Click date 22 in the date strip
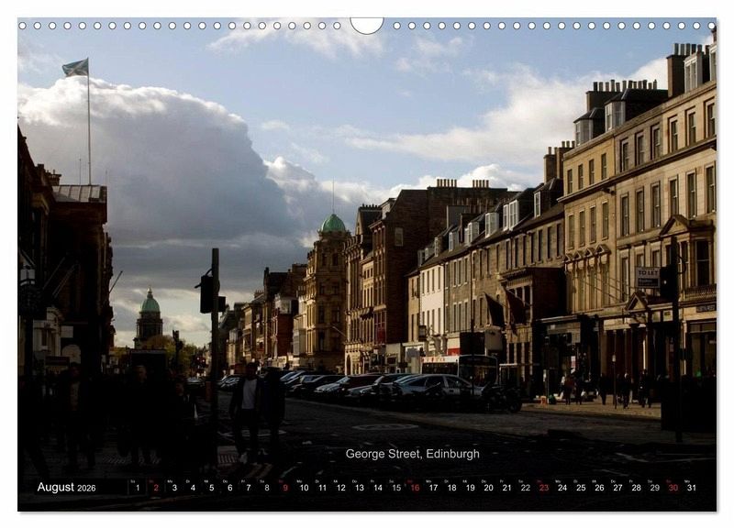This screenshot has height=529, width=734. point(526,488)
